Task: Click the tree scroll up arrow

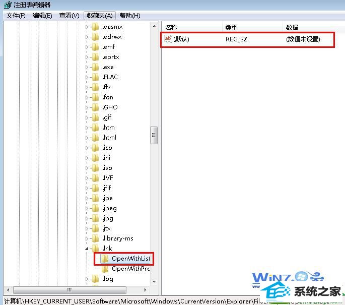Action: pyautogui.click(x=154, y=26)
